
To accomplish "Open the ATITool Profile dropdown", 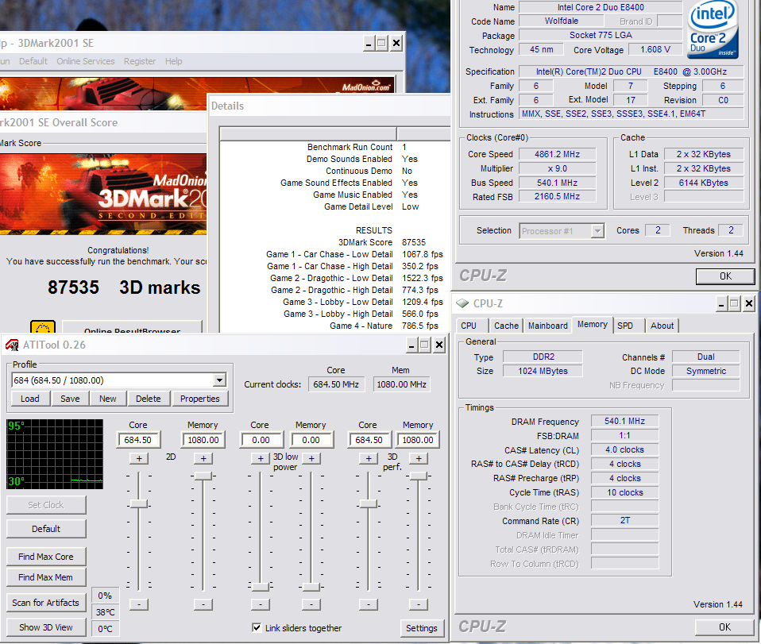I will click(x=219, y=380).
